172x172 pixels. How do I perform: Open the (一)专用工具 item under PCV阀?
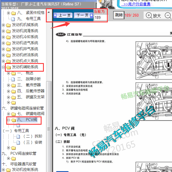[x=16, y=131]
